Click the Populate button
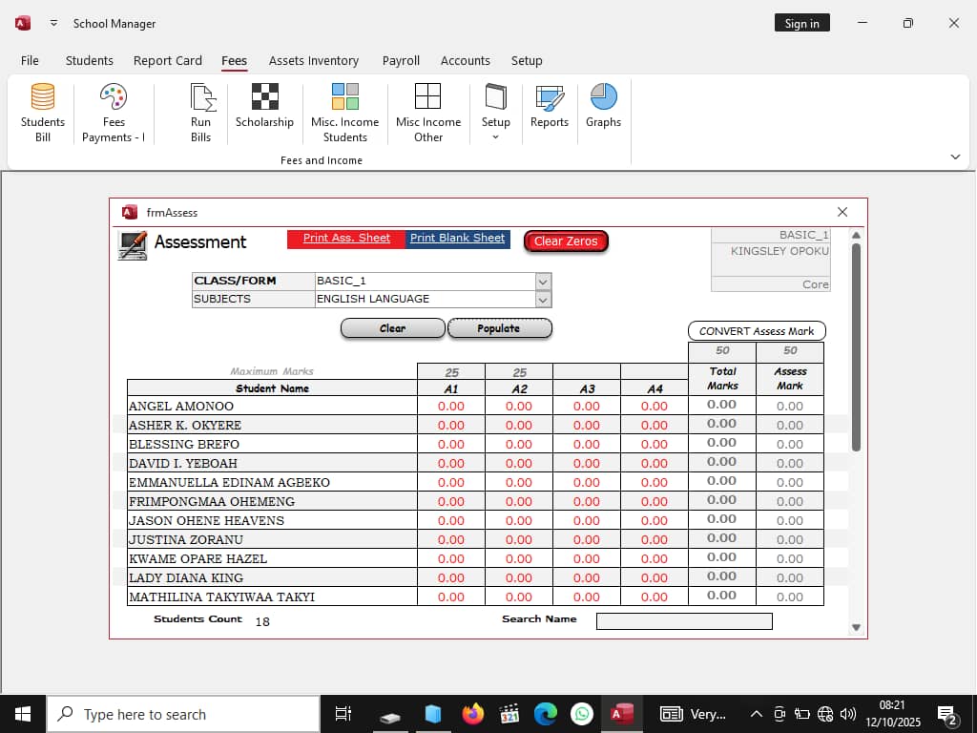977x733 pixels. pyautogui.click(x=499, y=328)
